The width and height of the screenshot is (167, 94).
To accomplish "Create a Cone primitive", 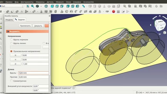I will pos(104,6).
